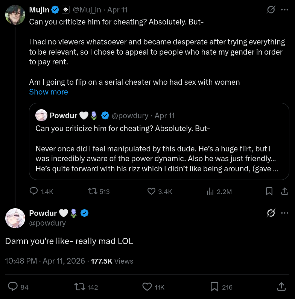
Task: Open Grok icon on Mujin's post
Action: pos(271,10)
